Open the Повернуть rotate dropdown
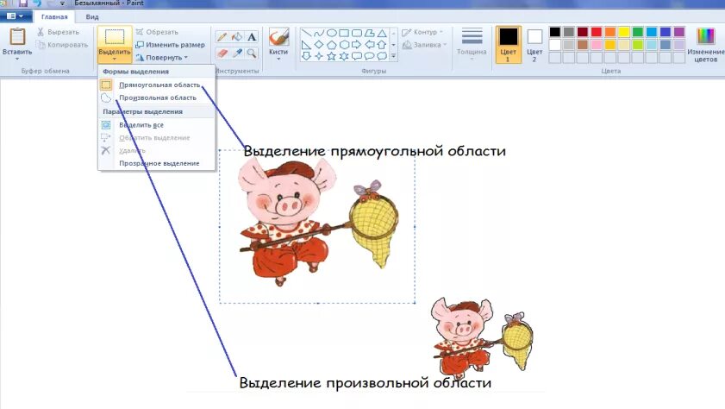Image resolution: width=725 pixels, height=409 pixels. [162, 57]
